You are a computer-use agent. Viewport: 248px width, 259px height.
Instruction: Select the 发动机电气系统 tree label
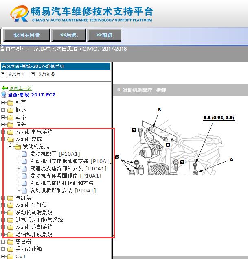[x=34, y=132]
